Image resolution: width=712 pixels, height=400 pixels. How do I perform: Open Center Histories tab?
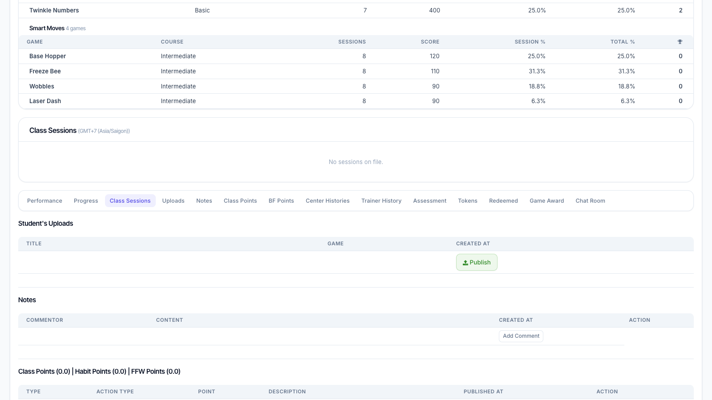328,201
